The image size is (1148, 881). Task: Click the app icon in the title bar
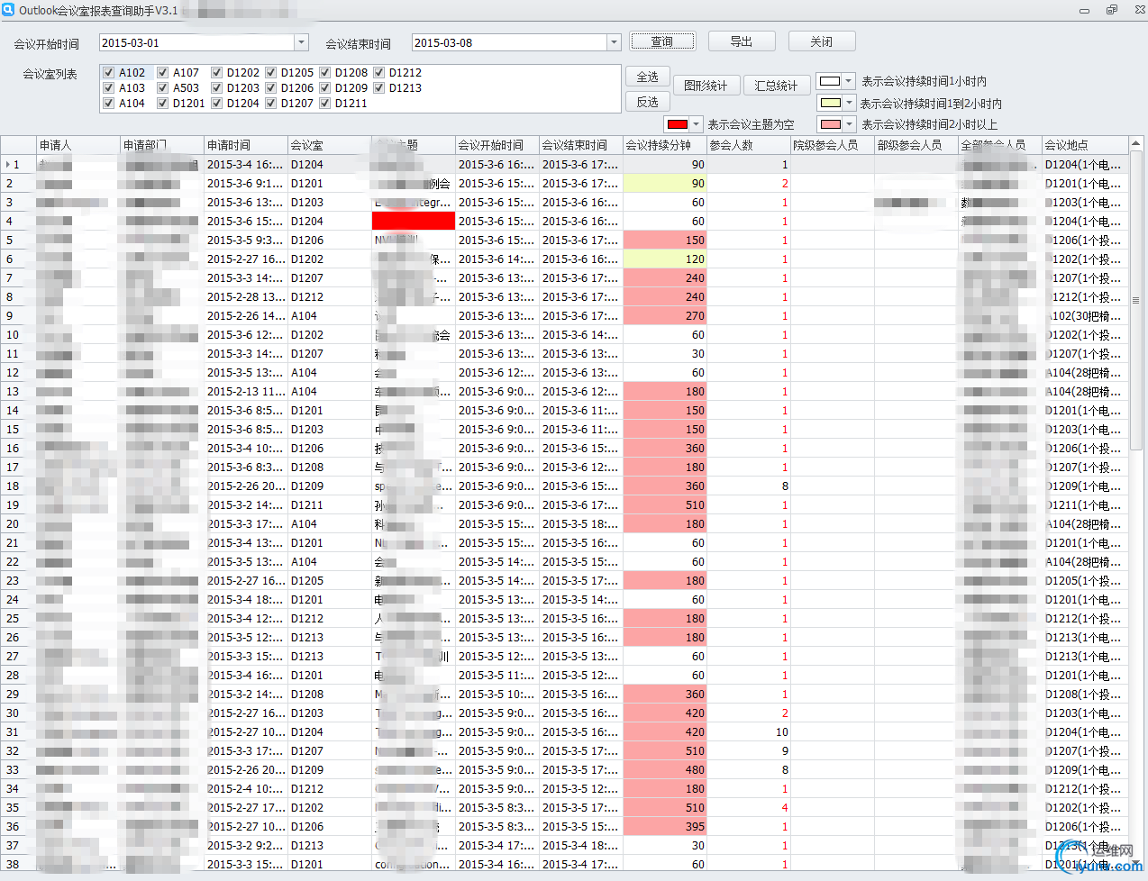pos(8,10)
